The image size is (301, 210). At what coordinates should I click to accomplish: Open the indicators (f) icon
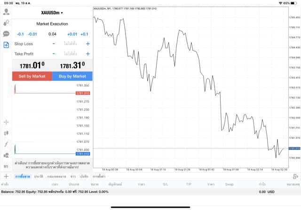coord(6,144)
